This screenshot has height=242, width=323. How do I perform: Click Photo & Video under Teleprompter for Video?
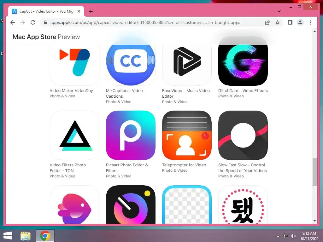[175, 170]
